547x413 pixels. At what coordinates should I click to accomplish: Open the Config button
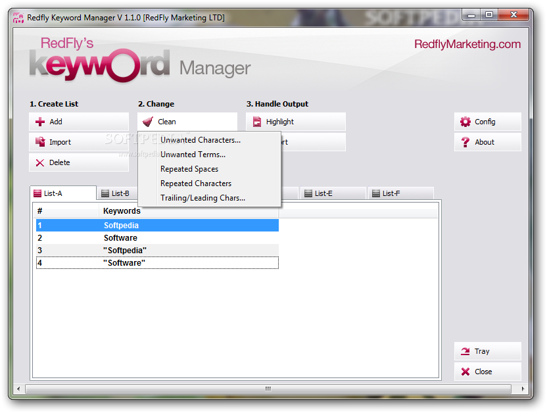(488, 122)
